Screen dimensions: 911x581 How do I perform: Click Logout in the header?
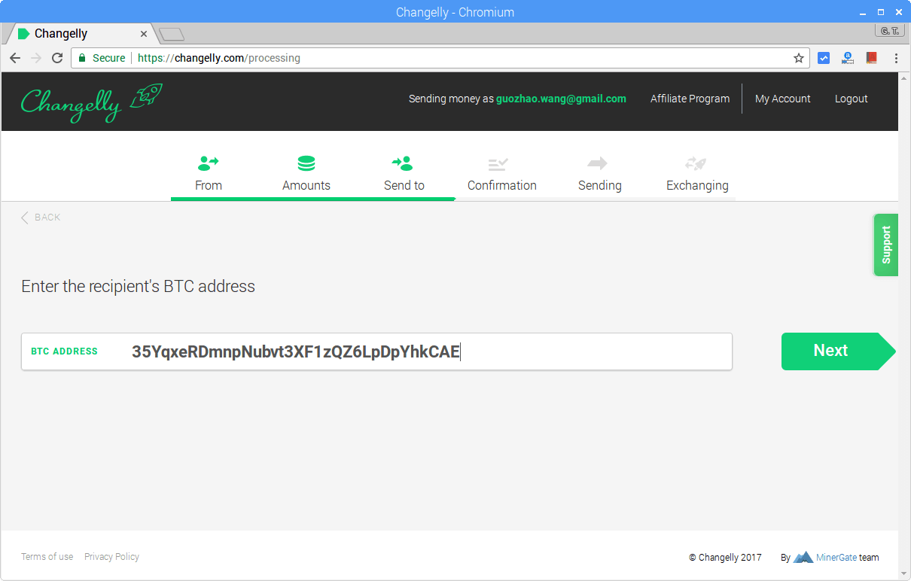[851, 99]
